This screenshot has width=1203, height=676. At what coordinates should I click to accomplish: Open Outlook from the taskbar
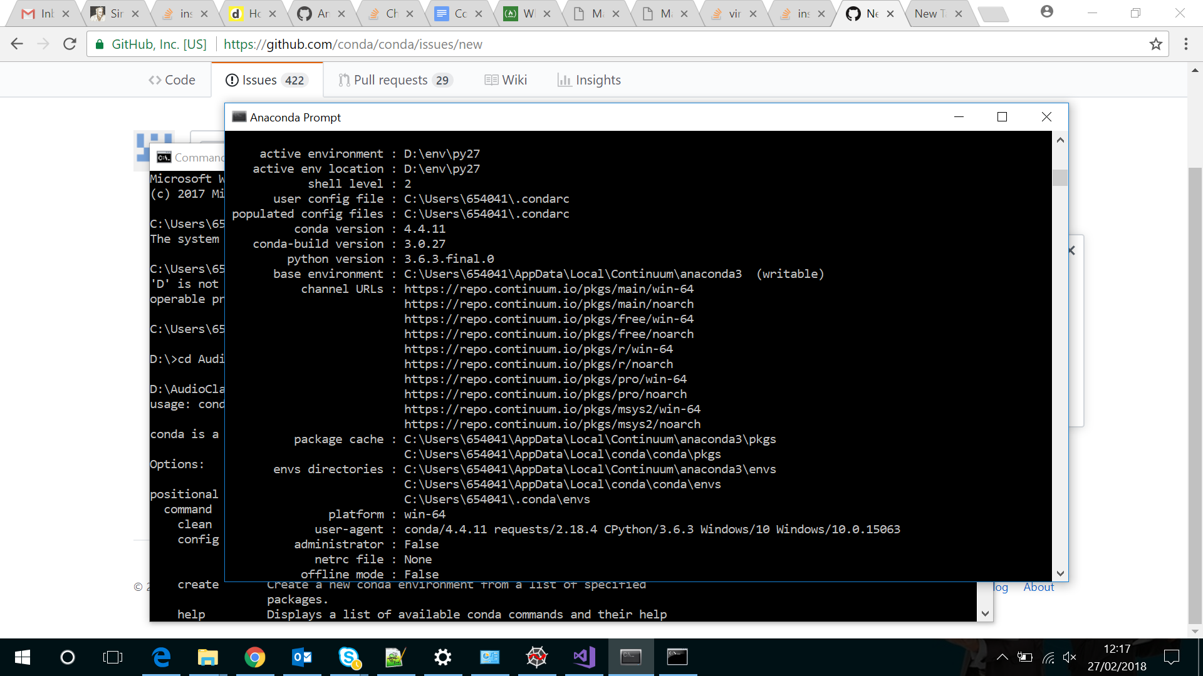tap(302, 657)
